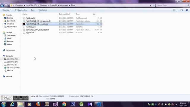190x107 pixels.
Task: Navigate to Windows in breadcrumb
Action: (x=43, y=5)
